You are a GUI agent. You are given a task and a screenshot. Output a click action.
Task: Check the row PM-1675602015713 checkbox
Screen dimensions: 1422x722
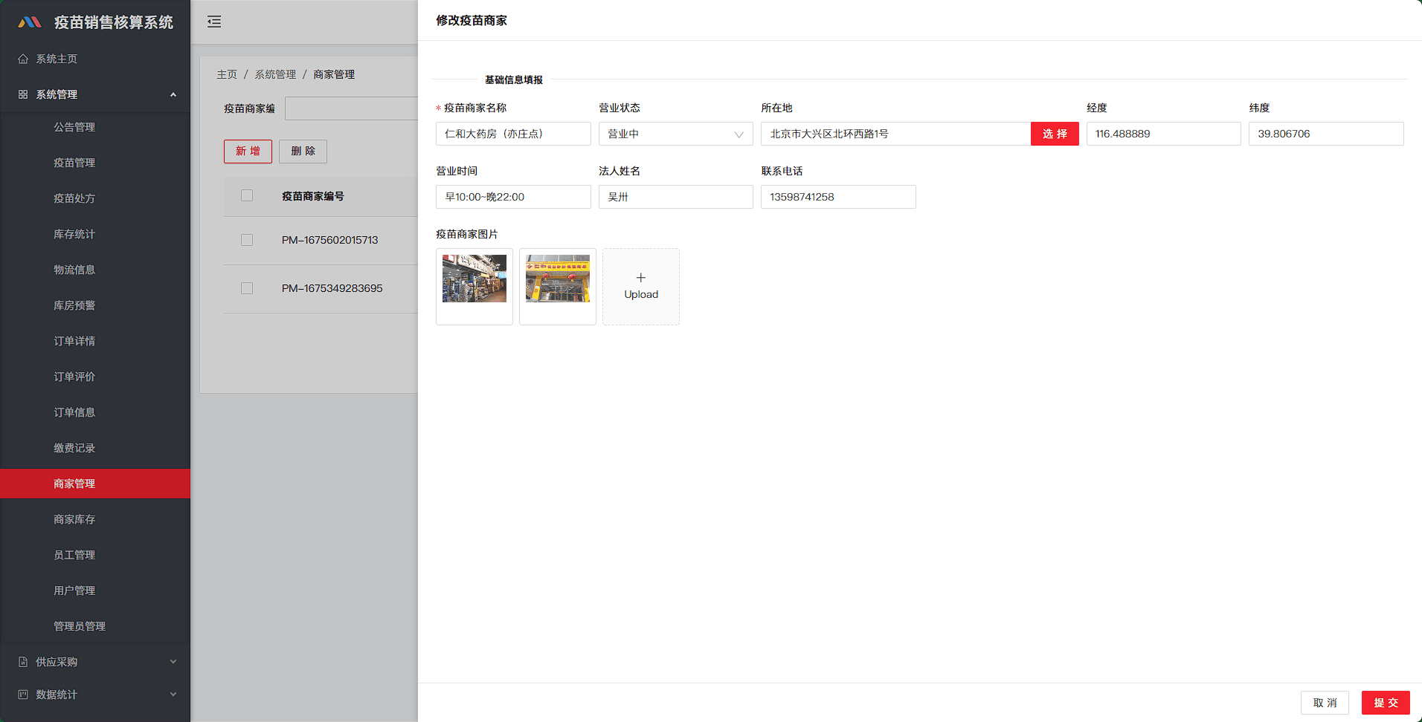[x=247, y=240]
